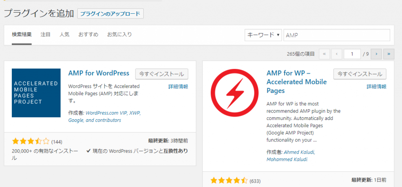Open the AMP for WordPress plugin icon
The image size is (402, 187).
36,93
